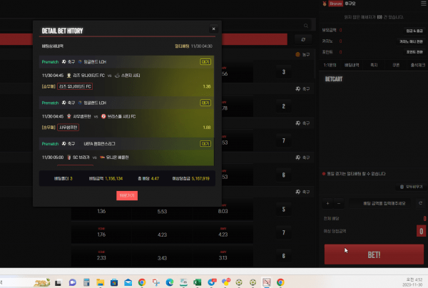Close the Detail Bet History dialog

coord(213,29)
